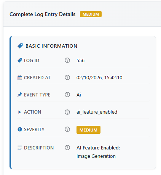Image resolution: width=161 pixels, height=175 pixels.
Task: Click the play triangle icon beside ACTION
Action: [20, 112]
